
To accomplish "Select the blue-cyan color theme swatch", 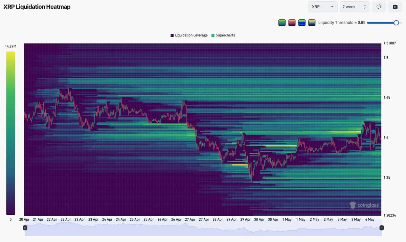I will tap(302, 23).
